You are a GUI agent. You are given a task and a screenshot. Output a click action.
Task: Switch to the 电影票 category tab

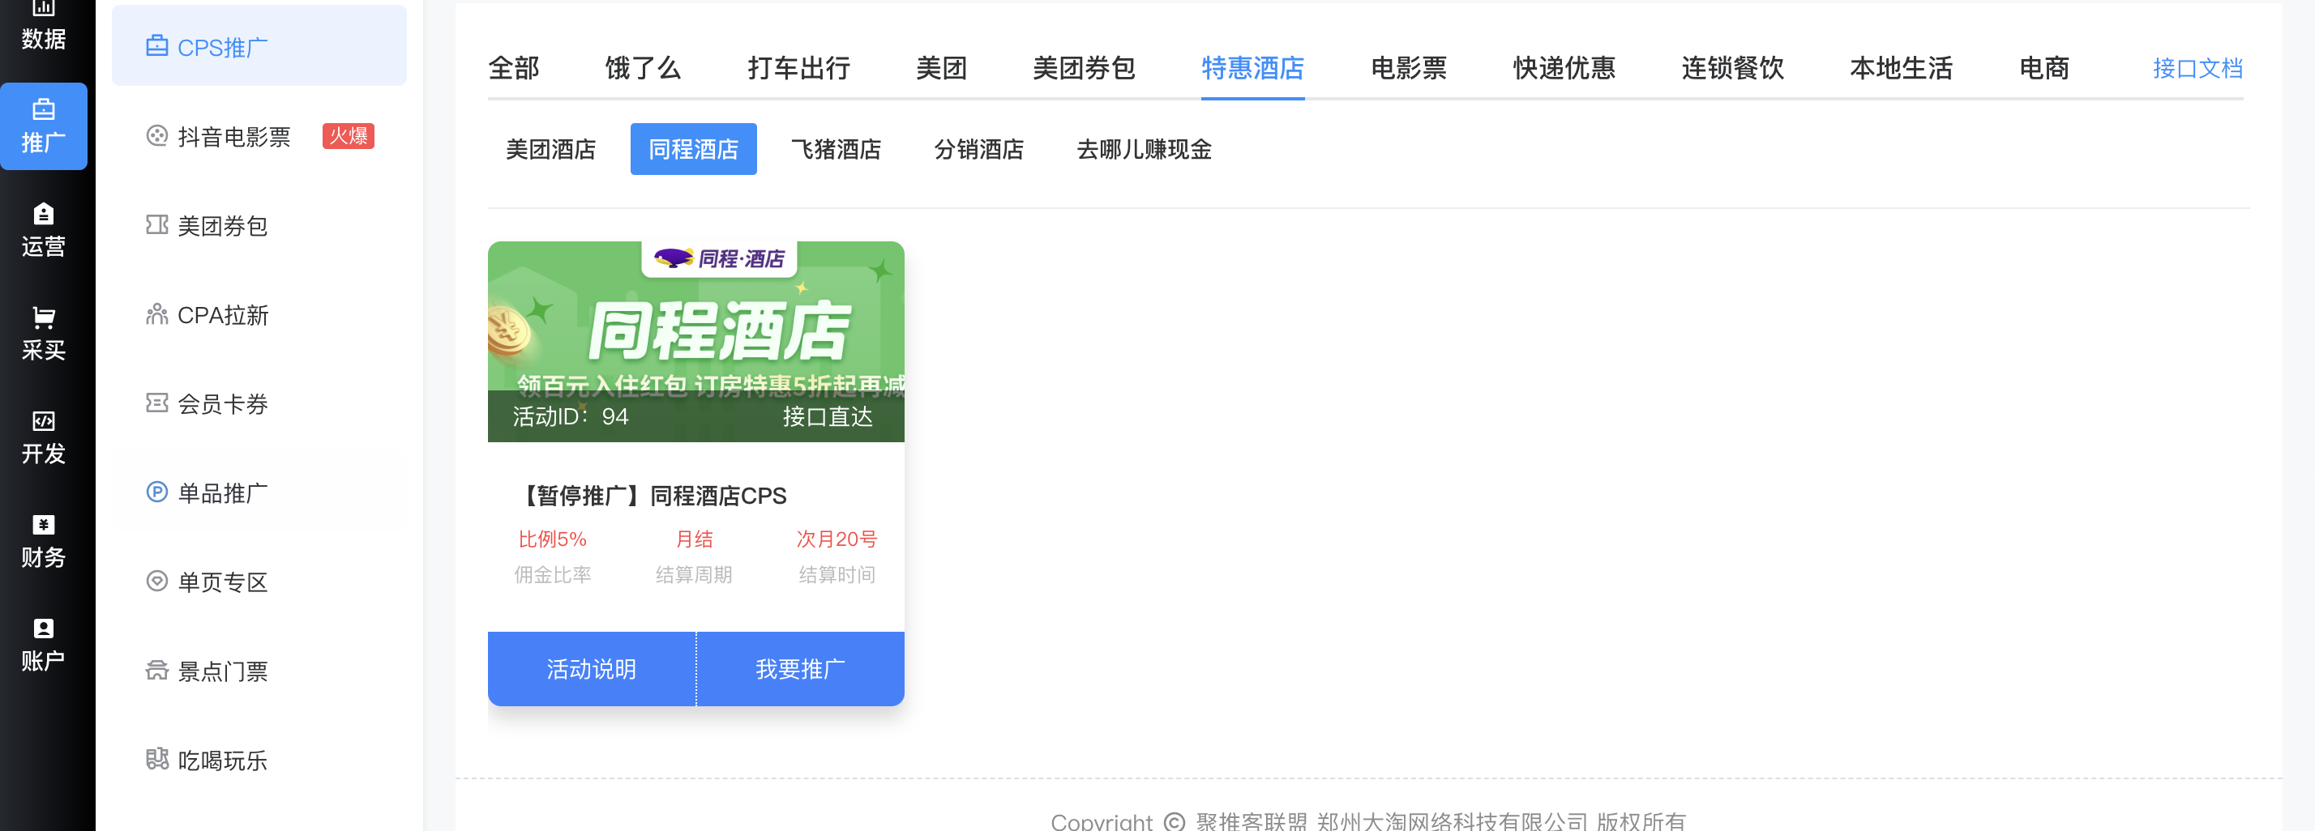click(1407, 68)
